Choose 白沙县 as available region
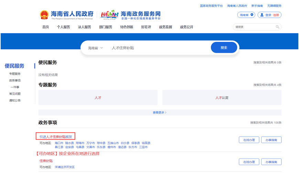The height and width of the screenshot is (177, 299). point(125,143)
